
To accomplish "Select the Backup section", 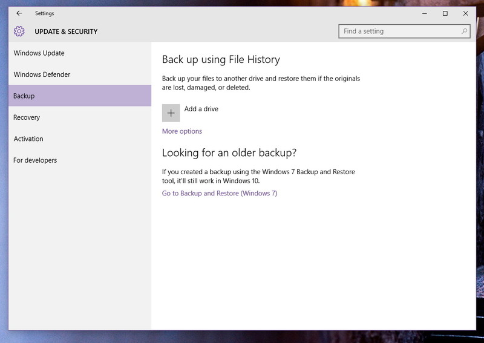I will coord(80,96).
